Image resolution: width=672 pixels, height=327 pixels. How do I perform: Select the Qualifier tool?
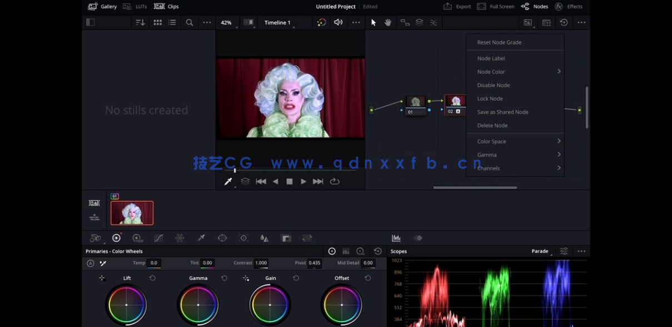[201, 237]
